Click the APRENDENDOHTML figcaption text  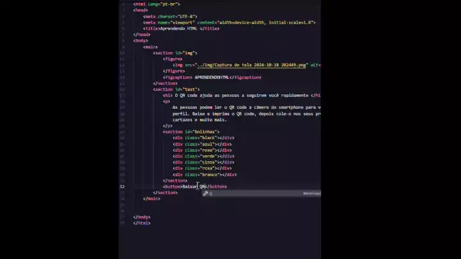click(210, 77)
